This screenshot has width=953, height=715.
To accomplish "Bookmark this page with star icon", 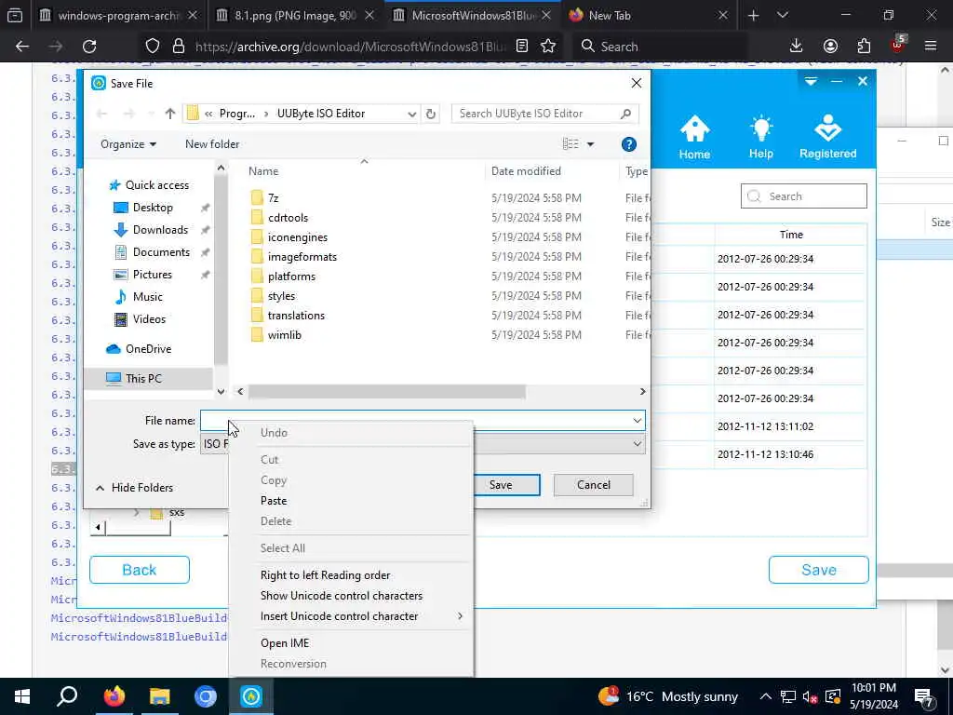I will [x=548, y=47].
